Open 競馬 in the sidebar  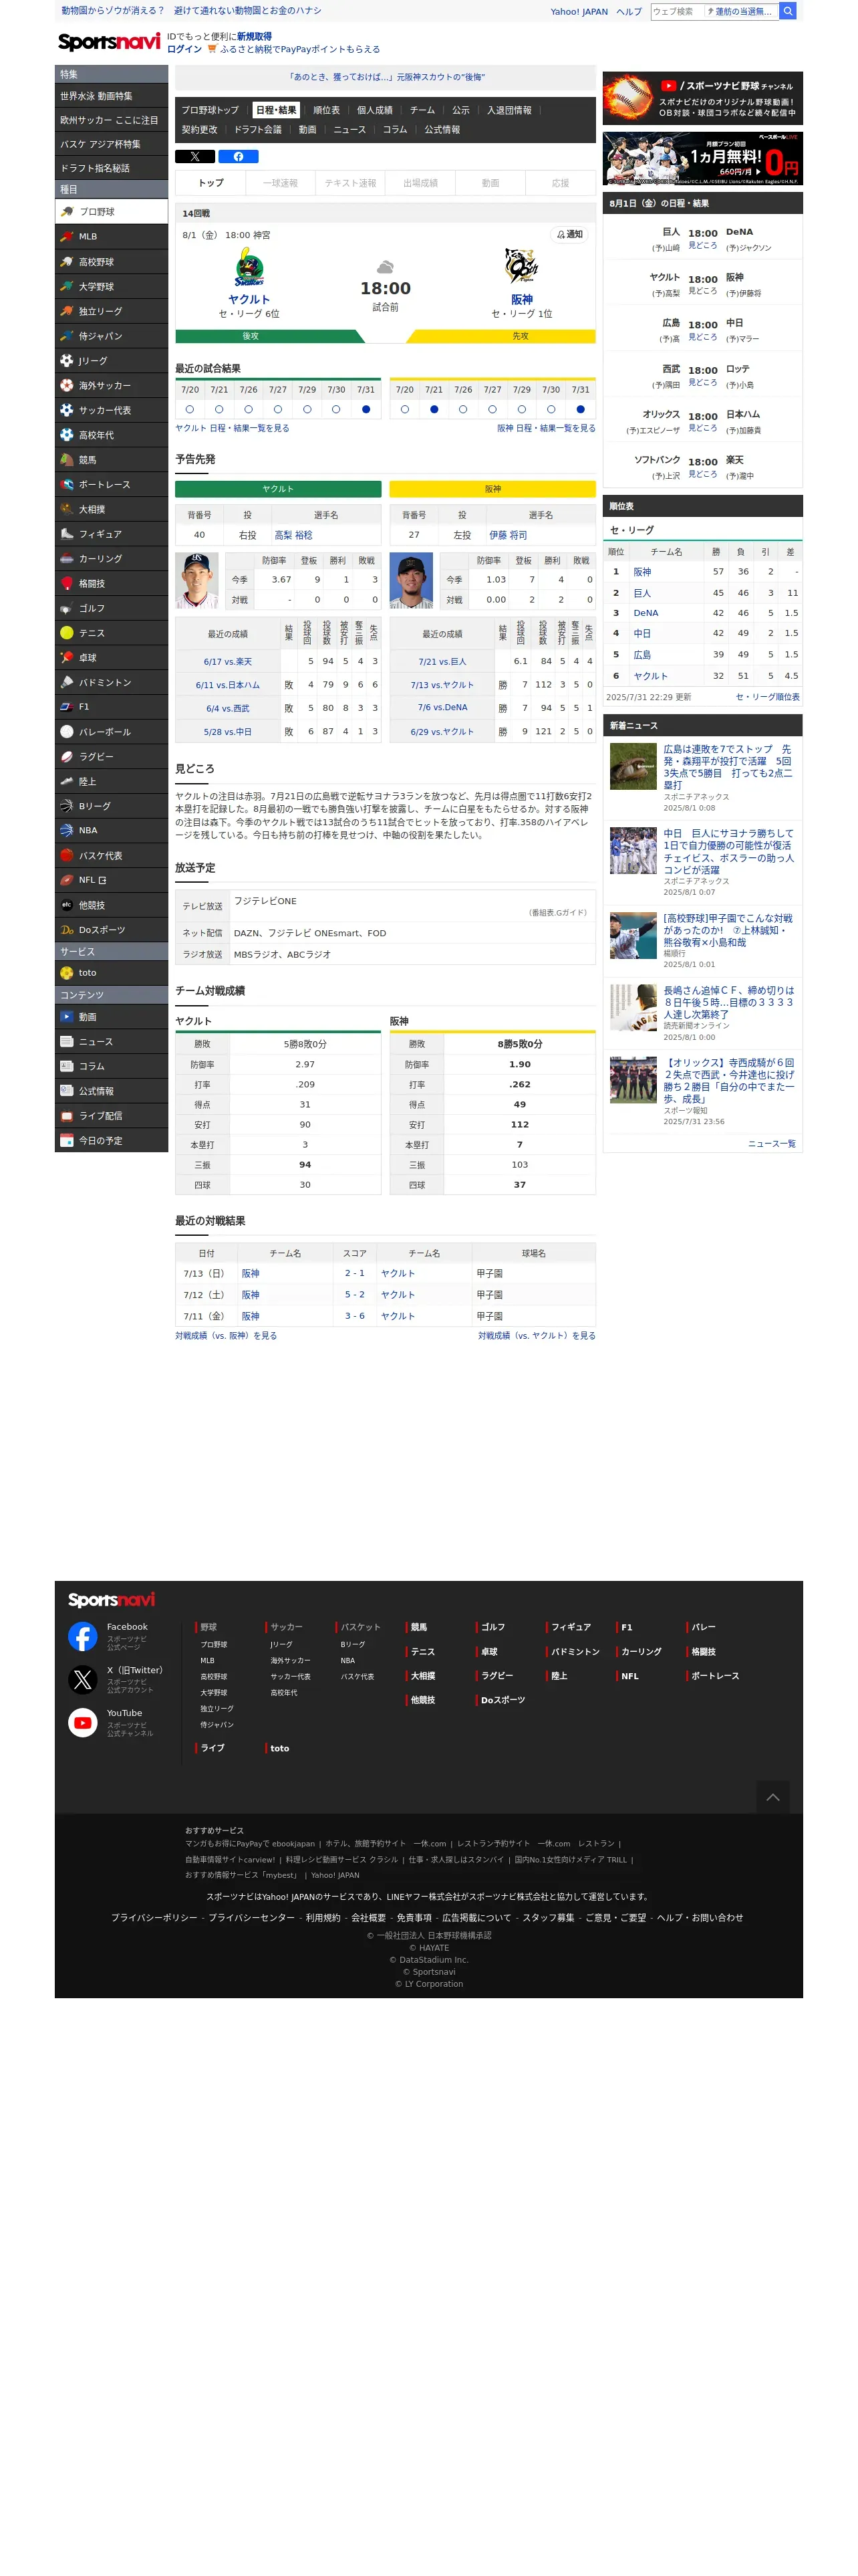[111, 460]
